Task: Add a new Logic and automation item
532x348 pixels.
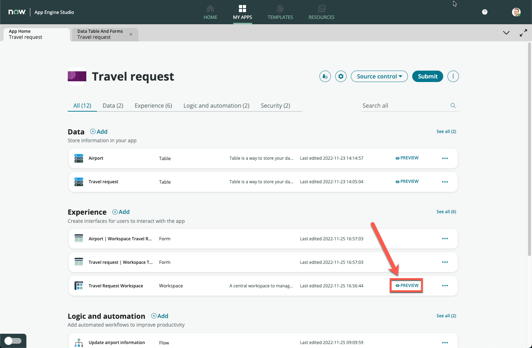Action: 160,316
